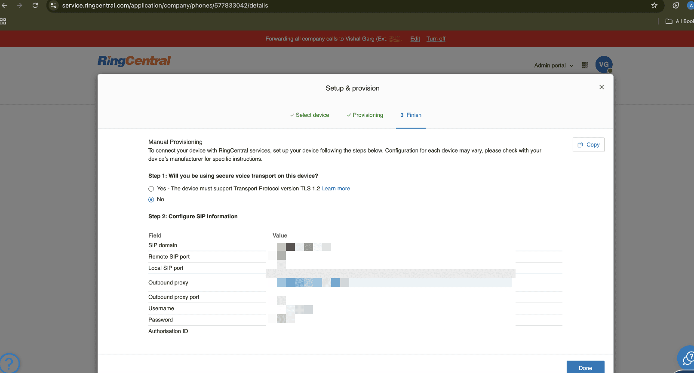Click the "Setup & provision" title
Screen dimensions: 694x373
(353, 88)
